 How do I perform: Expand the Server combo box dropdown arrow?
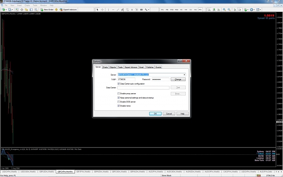[184, 75]
